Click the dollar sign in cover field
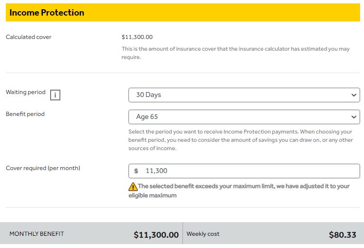 point(136,171)
